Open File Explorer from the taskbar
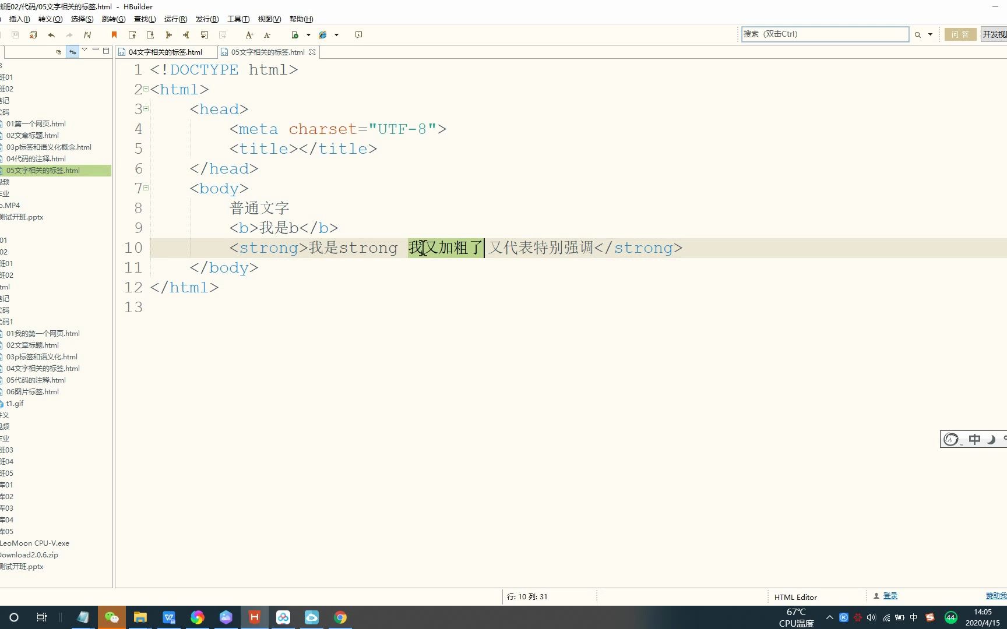 (140, 617)
